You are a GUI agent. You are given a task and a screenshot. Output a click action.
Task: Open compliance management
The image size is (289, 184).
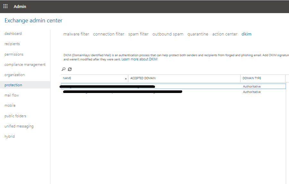(x=25, y=65)
